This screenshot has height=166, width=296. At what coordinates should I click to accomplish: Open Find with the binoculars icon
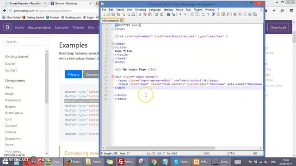(x=168, y=14)
